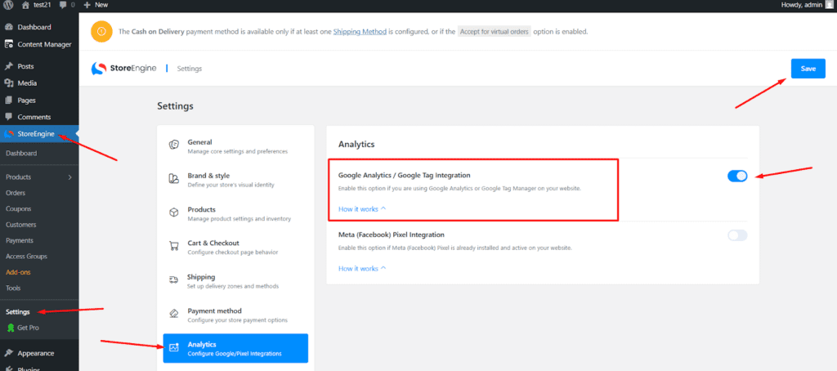Click the Payment method icon
837x371 pixels.
point(173,313)
